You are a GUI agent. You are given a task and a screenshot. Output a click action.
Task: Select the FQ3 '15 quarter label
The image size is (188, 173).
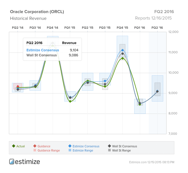tap(105, 28)
